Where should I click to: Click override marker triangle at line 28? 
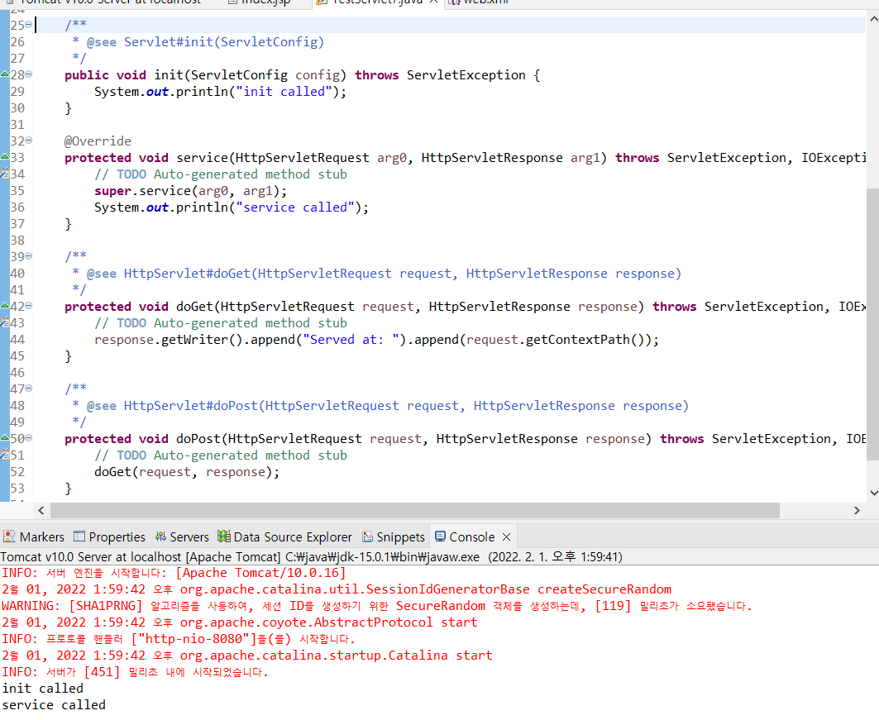pos(5,74)
